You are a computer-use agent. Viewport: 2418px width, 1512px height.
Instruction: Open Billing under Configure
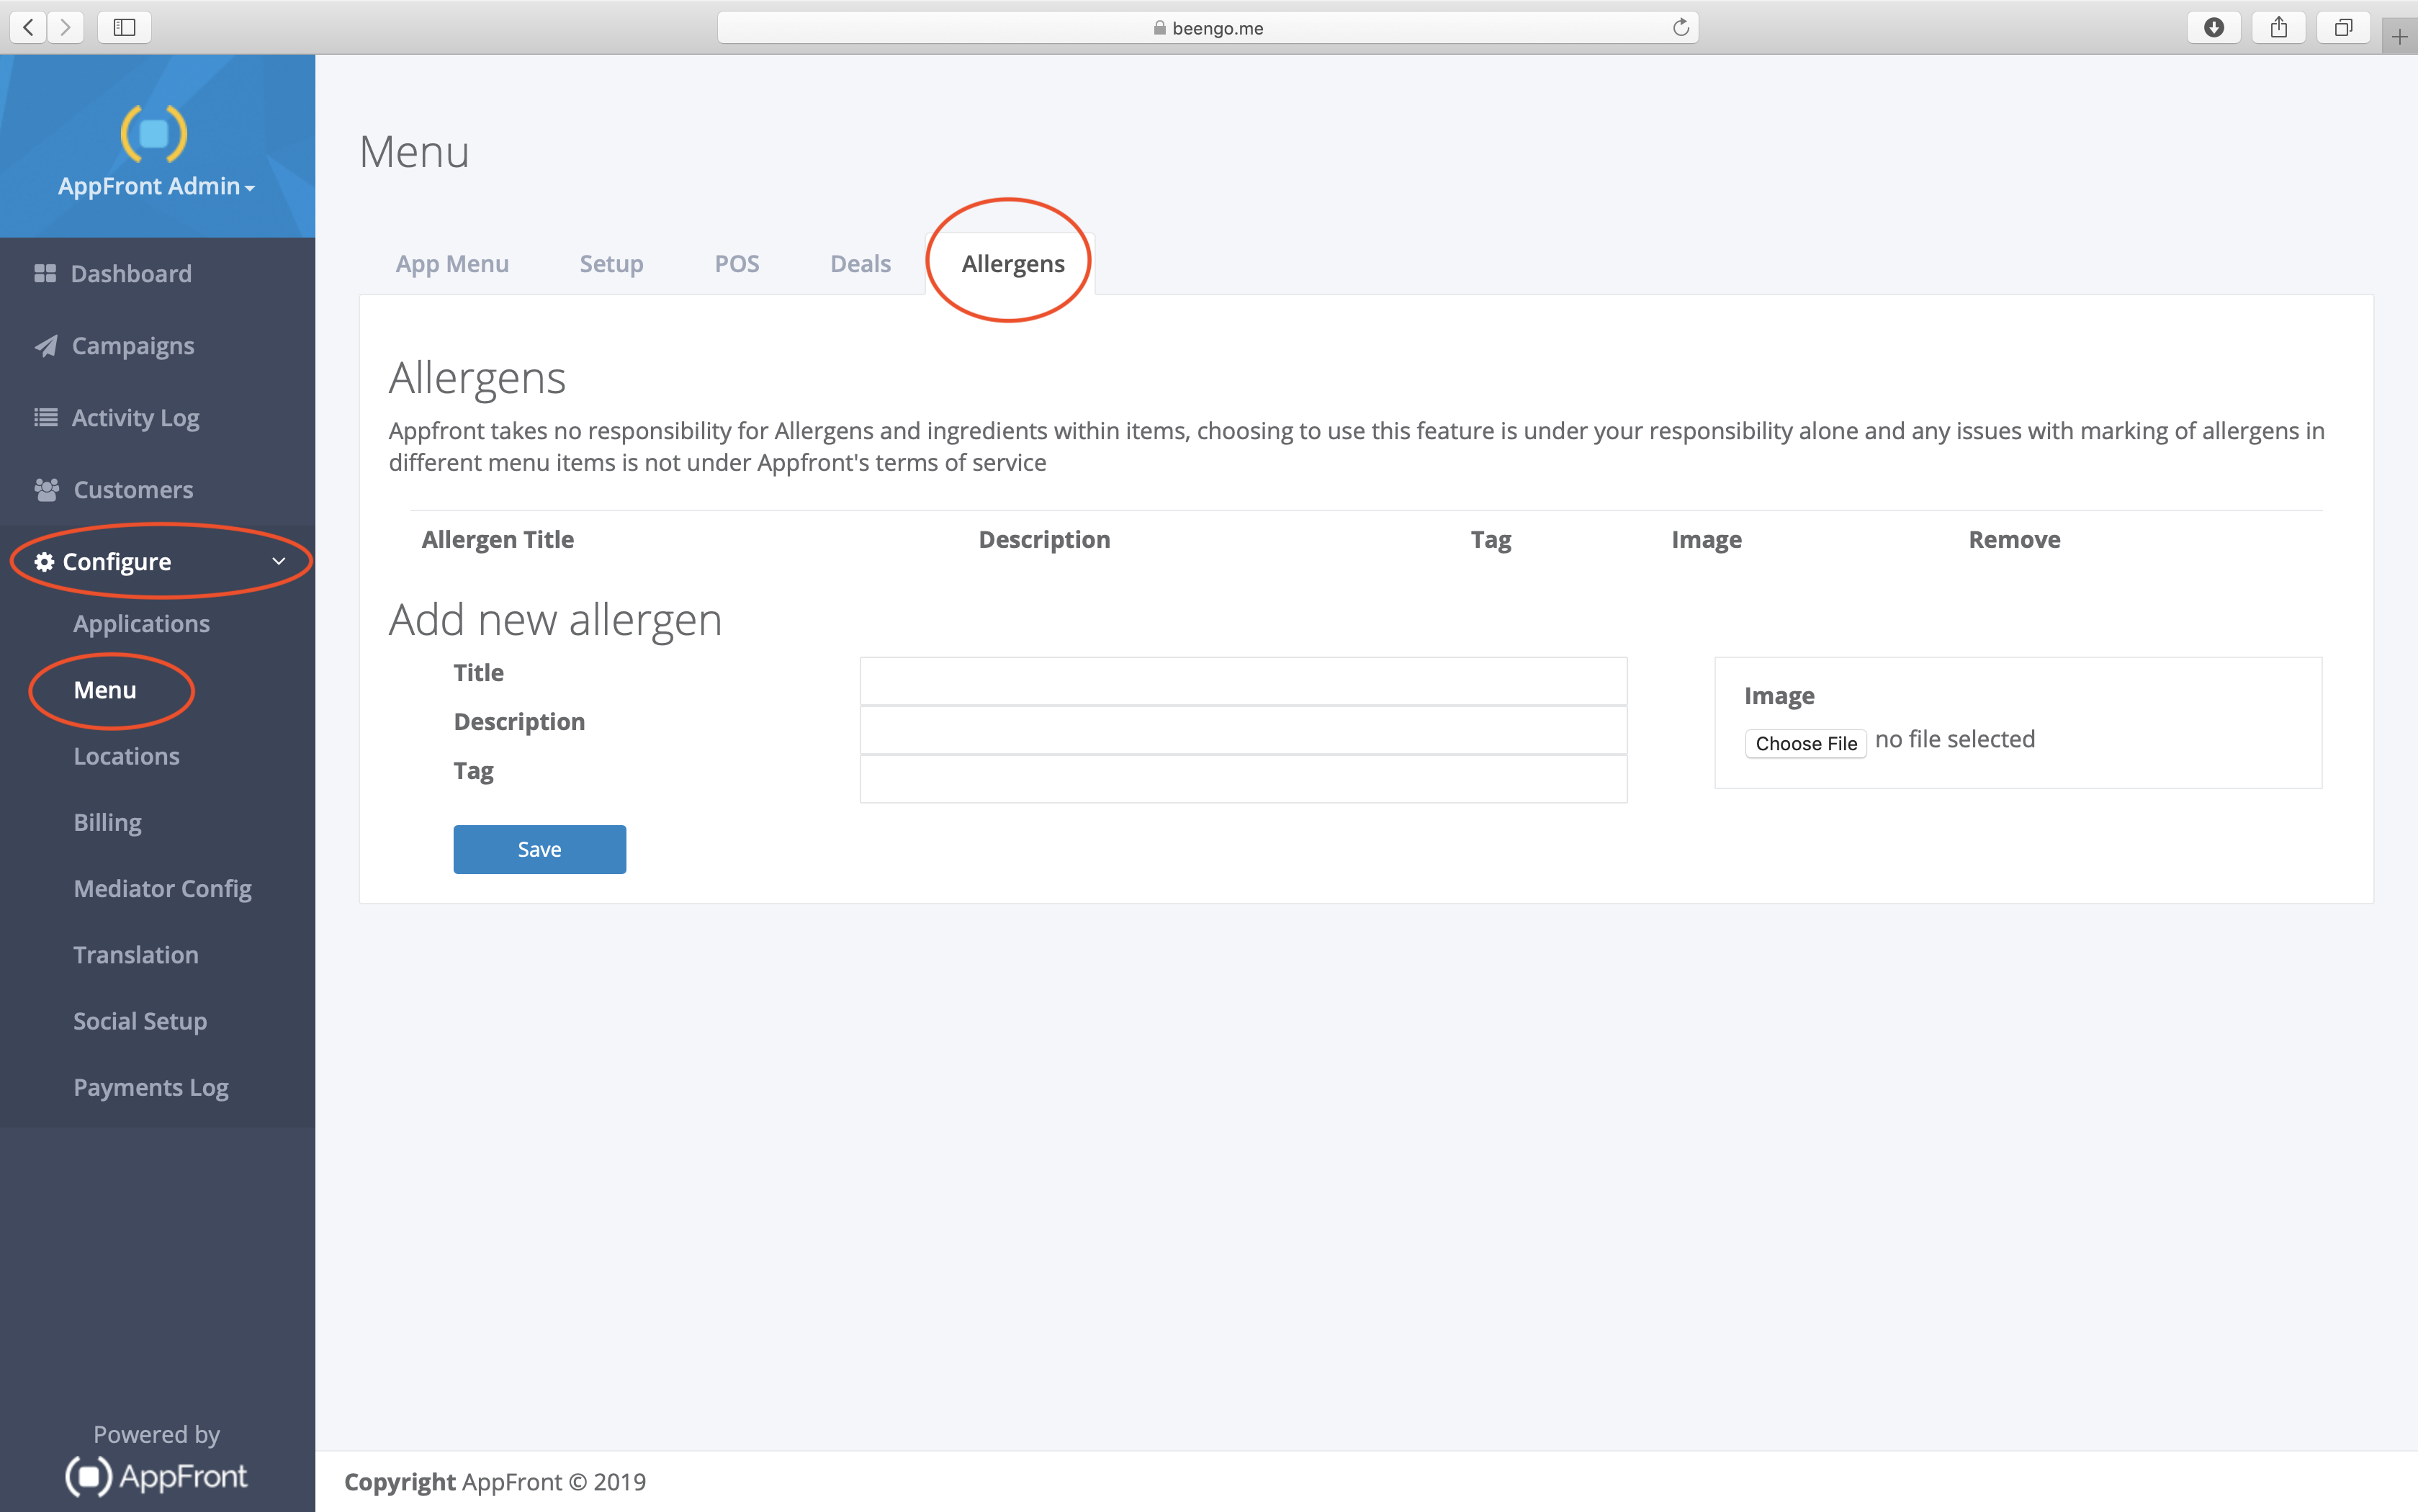tap(107, 822)
